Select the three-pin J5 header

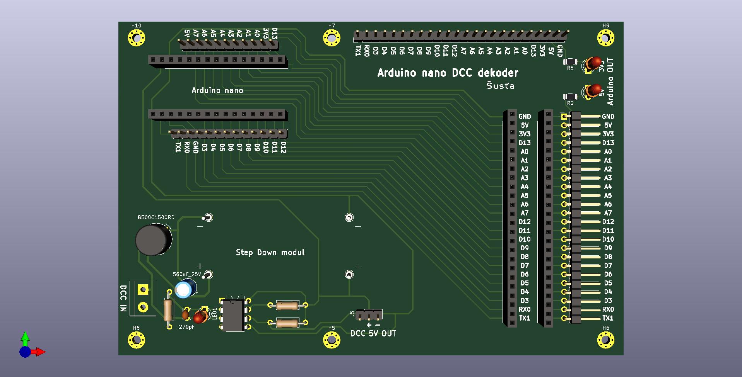[369, 314]
